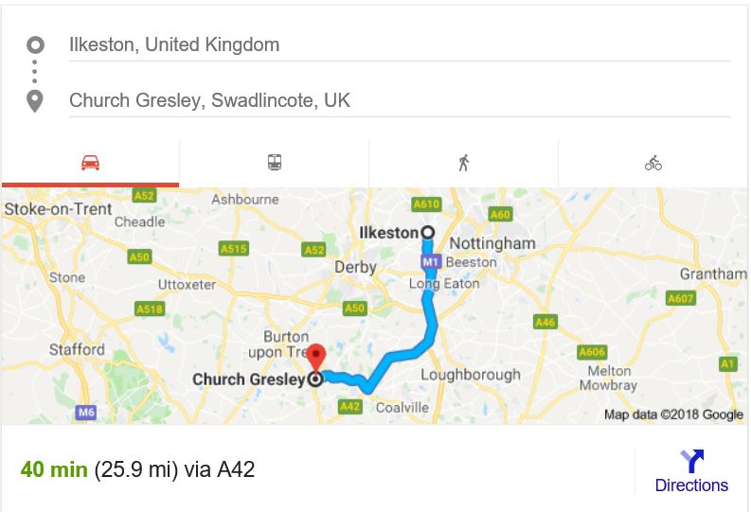Click the Loughborough label on the map
751x512 pixels.
pyautogui.click(x=471, y=375)
